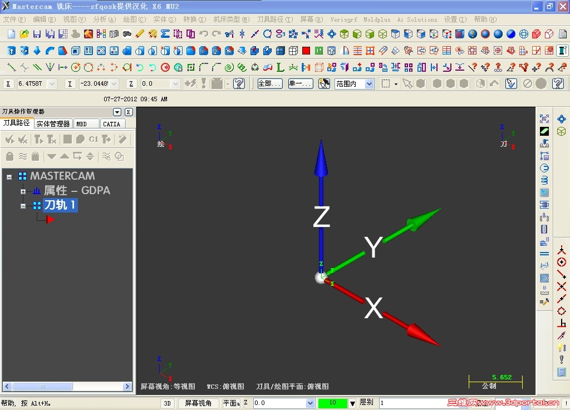Select the 刀具路径 tab
Screen dimensions: 570x410
tap(16, 123)
